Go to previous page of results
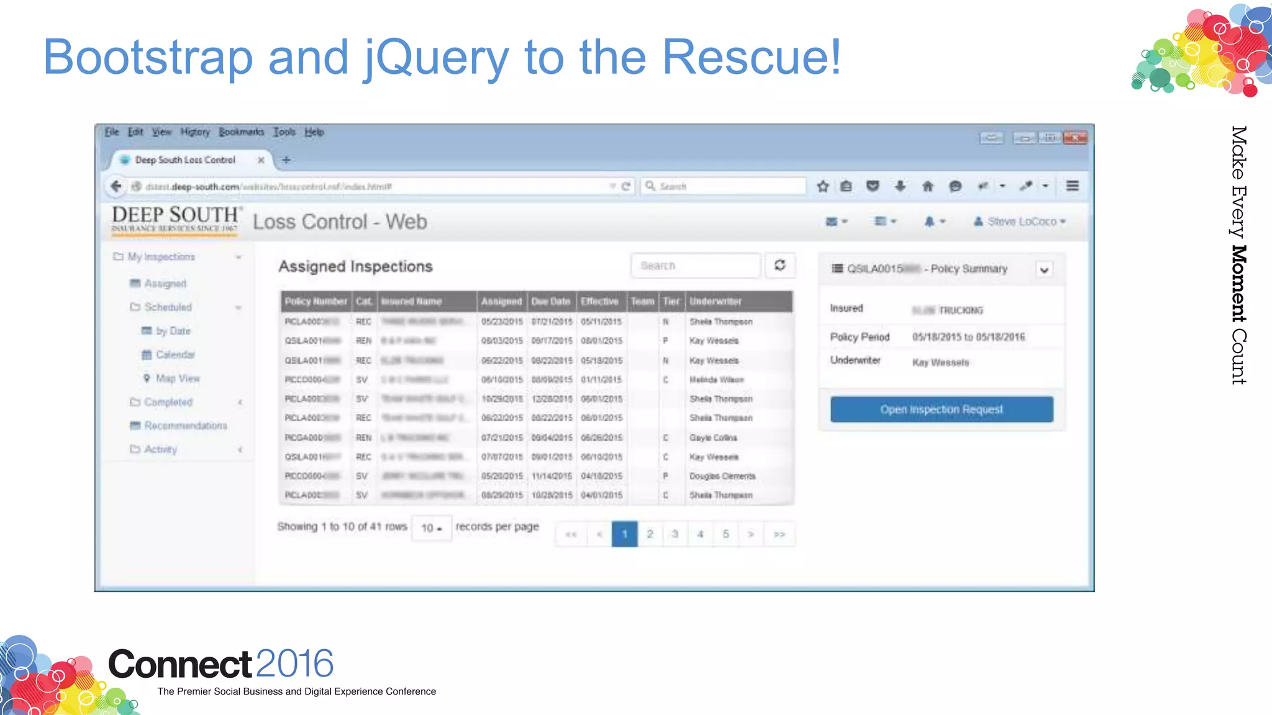1272x715 pixels. pyautogui.click(x=599, y=534)
